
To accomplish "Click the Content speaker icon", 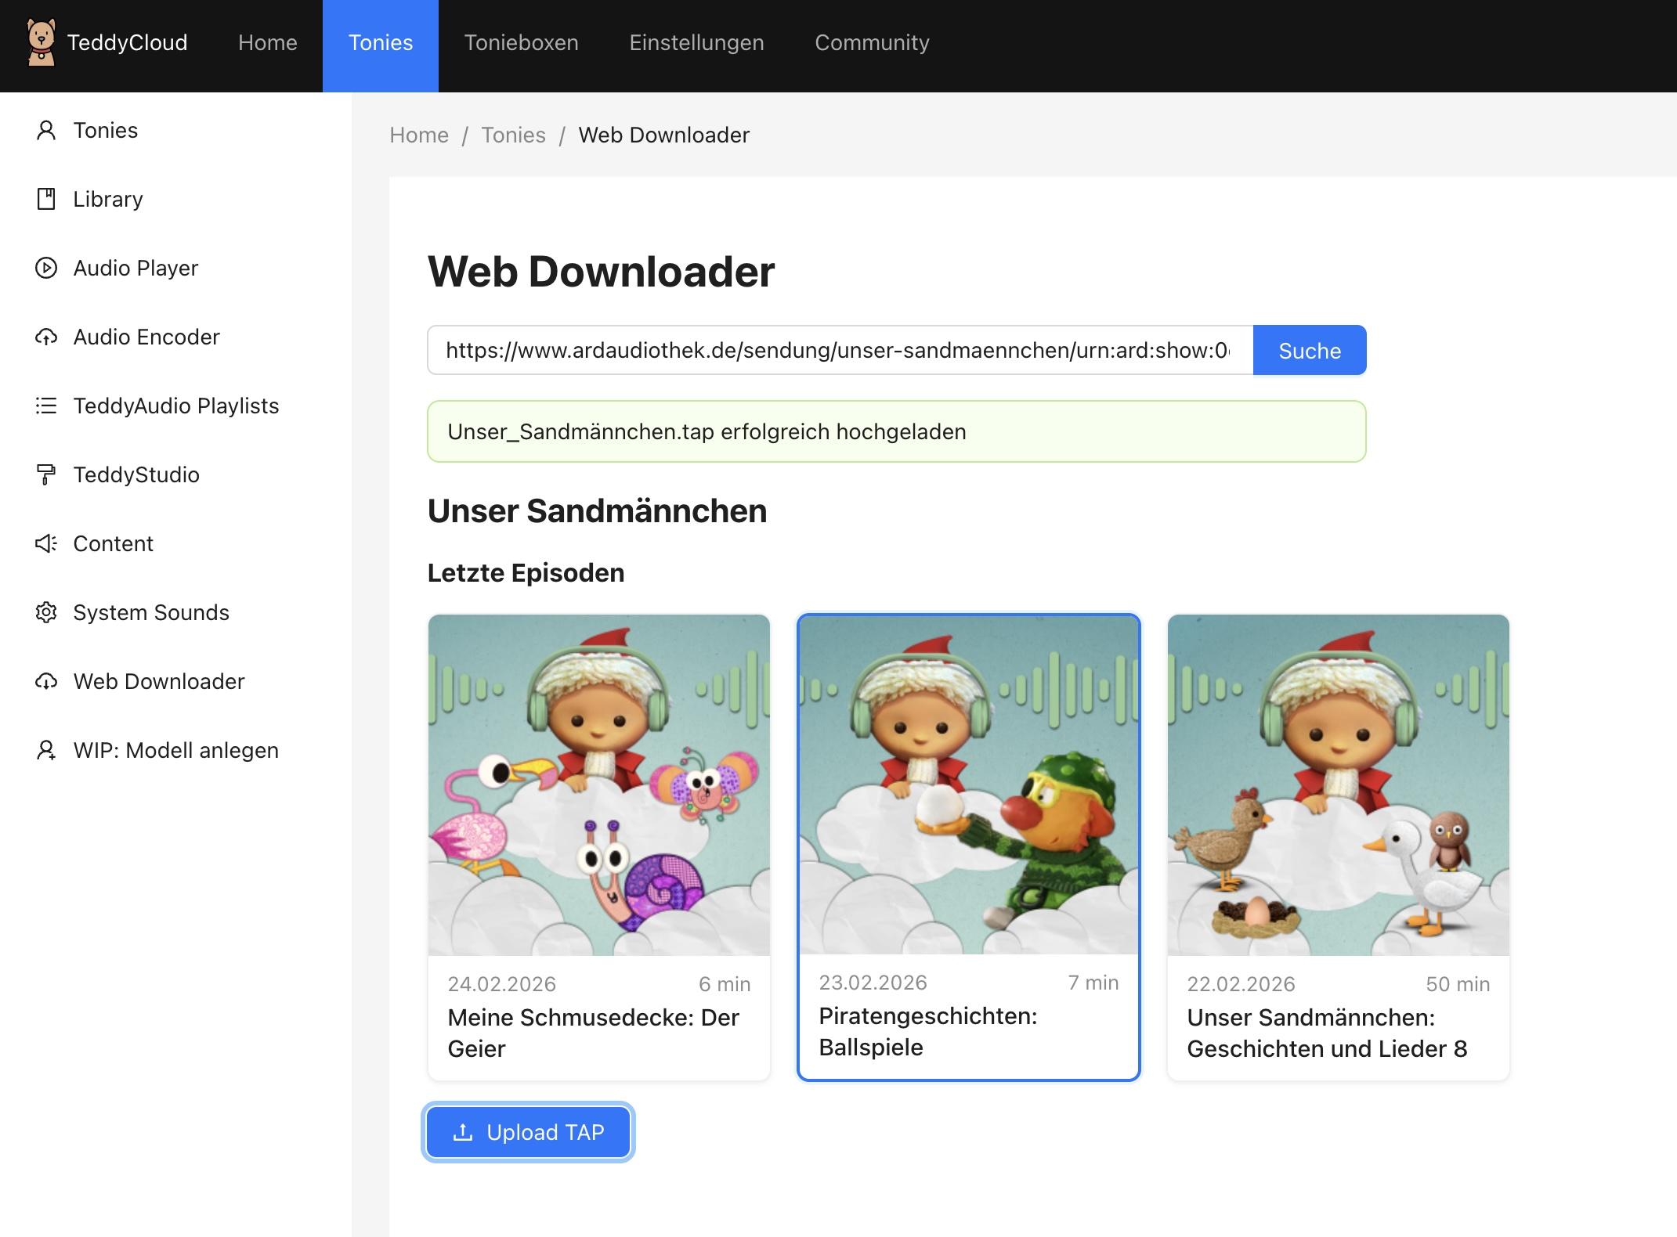I will point(46,544).
